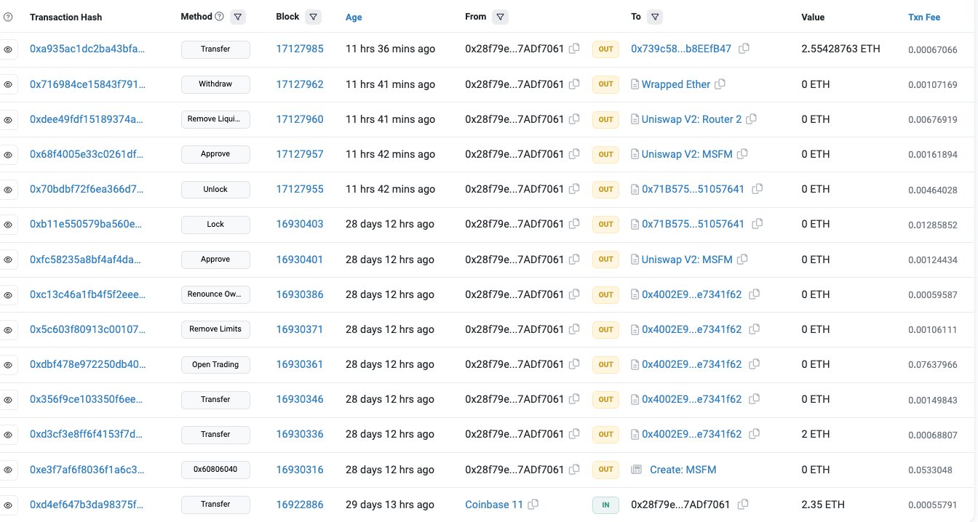Select value 2.55428763 ETH
The image size is (978, 522).
(x=840, y=49)
